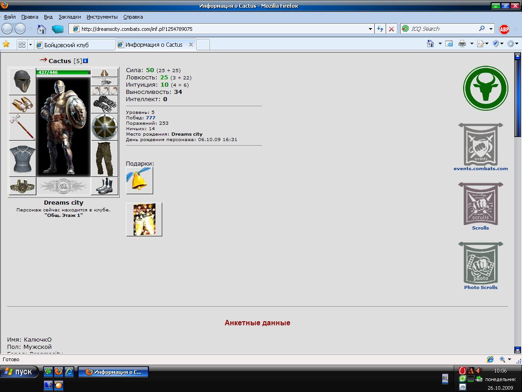Click the red arrow before Cactus name
Image resolution: width=522 pixels, height=392 pixels.
(x=43, y=60)
